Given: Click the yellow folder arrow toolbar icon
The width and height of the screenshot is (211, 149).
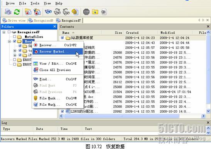Looking at the screenshot, I should pyautogui.click(x=95, y=12).
